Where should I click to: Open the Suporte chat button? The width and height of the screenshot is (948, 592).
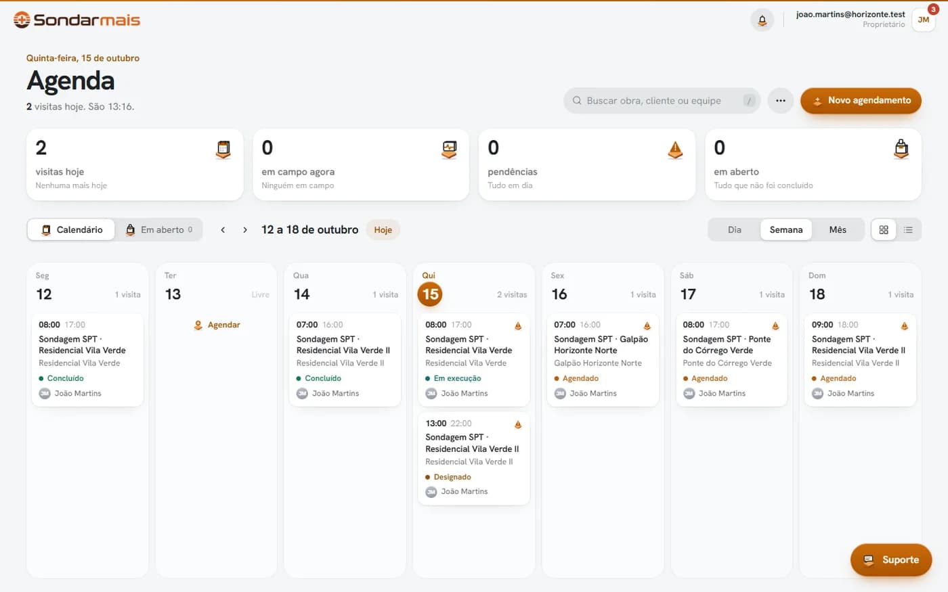(891, 560)
